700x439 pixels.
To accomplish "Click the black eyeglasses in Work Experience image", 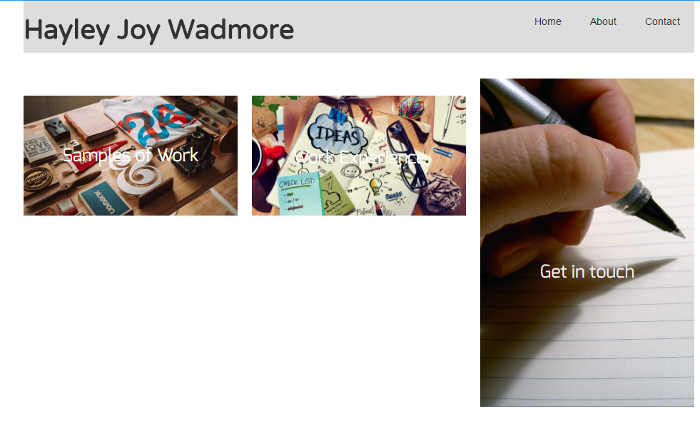I will point(407,154).
